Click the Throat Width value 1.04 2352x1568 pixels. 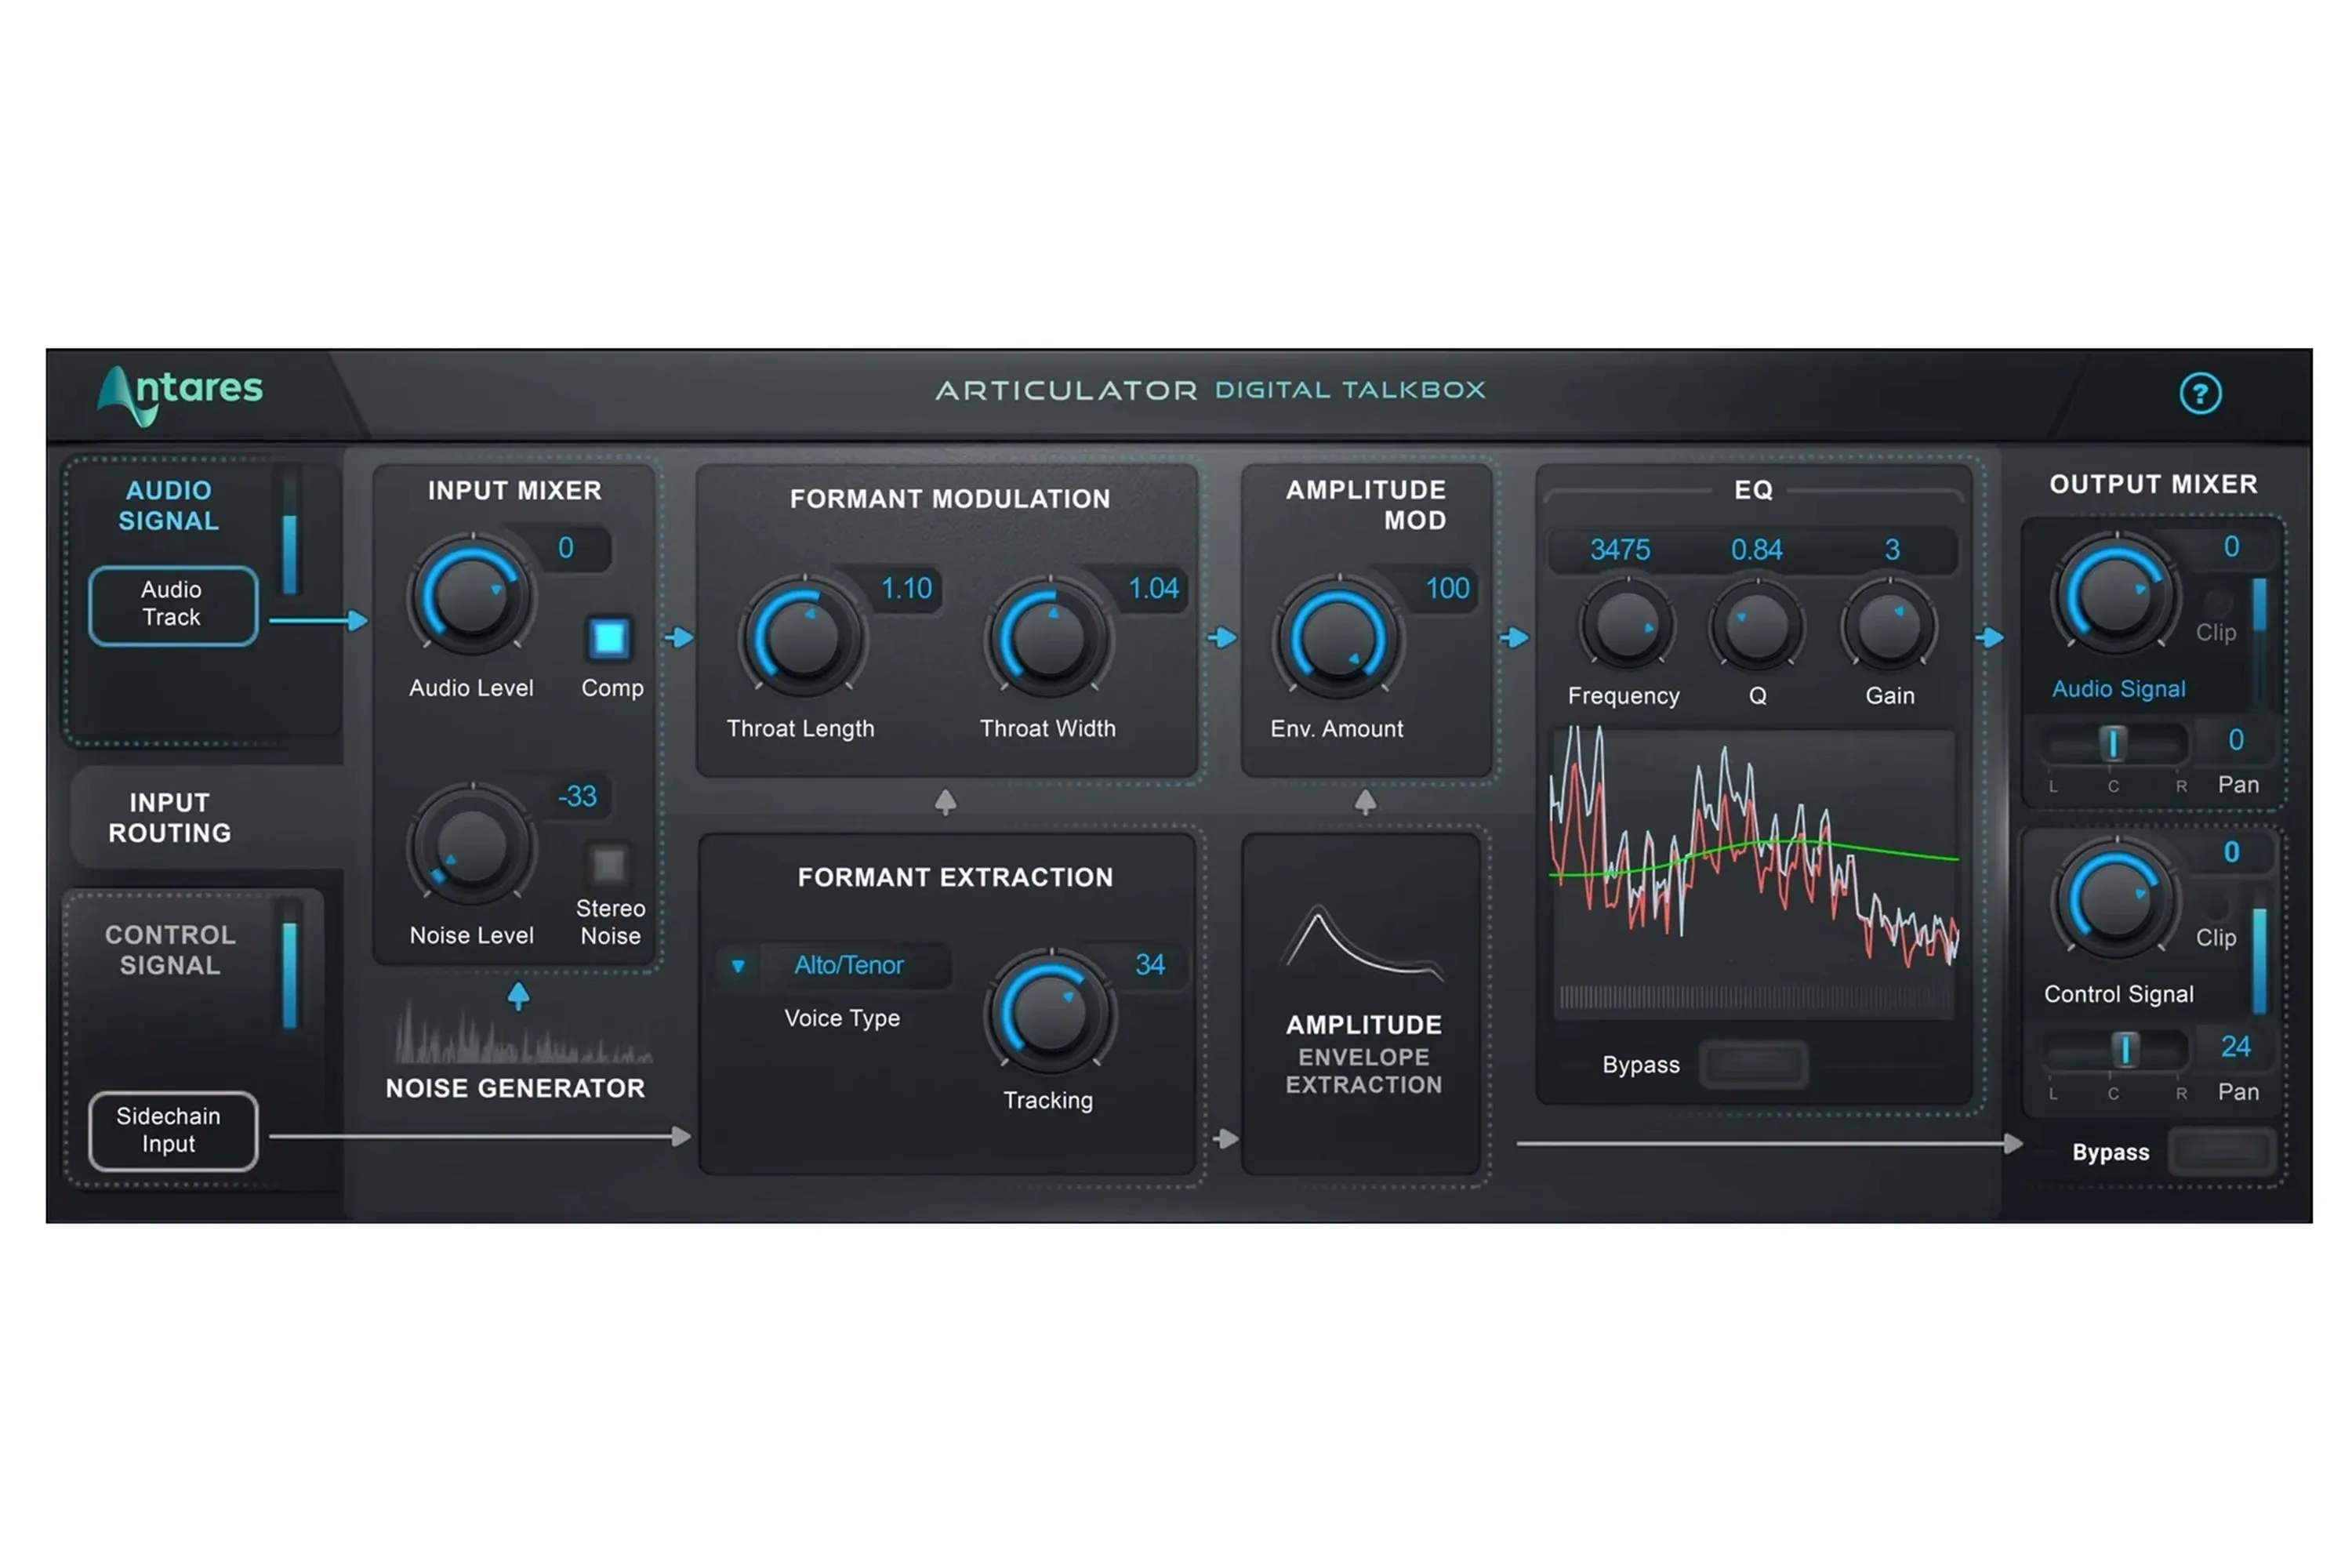pyautogui.click(x=1154, y=588)
